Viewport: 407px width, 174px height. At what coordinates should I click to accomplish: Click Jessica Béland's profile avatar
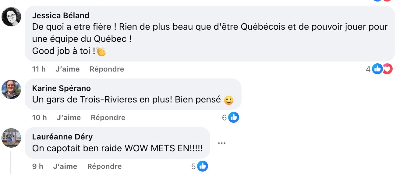11,17
